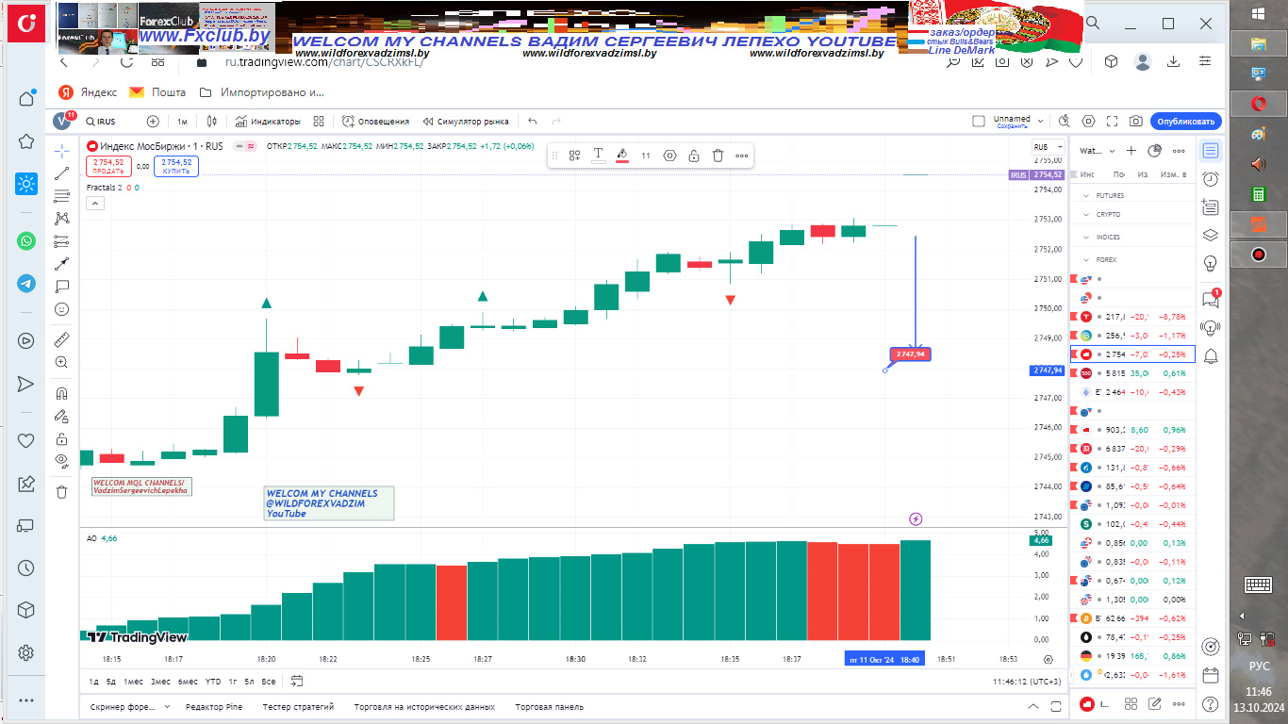The image size is (1288, 724).
Task: Enter fullscreen chart mode
Action: [x=1113, y=122]
